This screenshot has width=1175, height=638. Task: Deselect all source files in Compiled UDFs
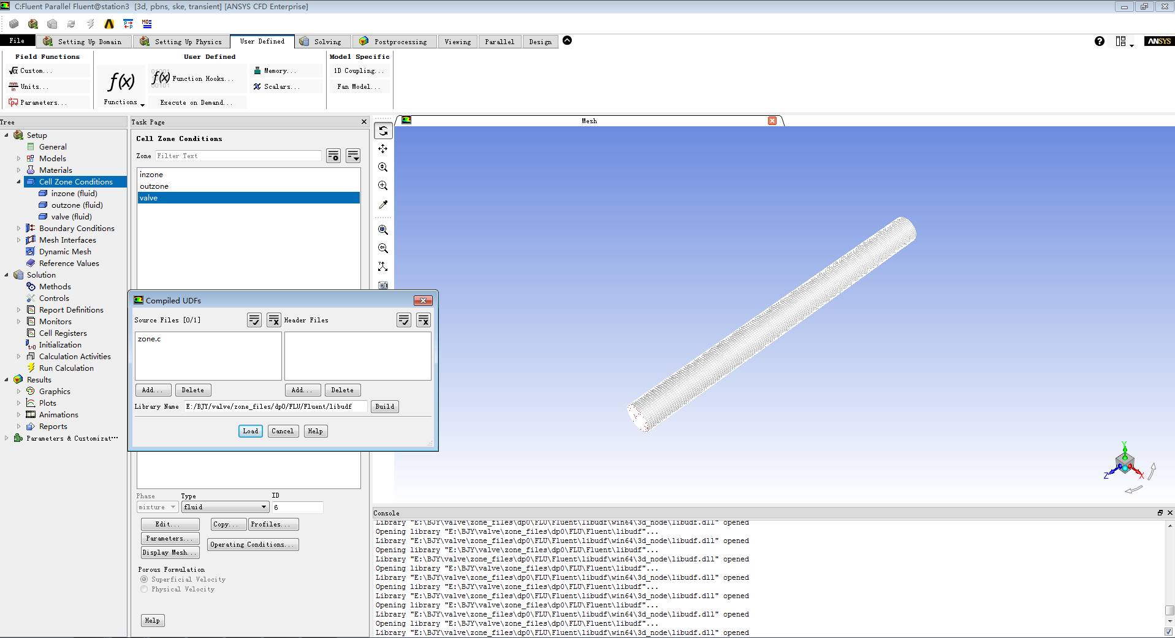coord(273,320)
